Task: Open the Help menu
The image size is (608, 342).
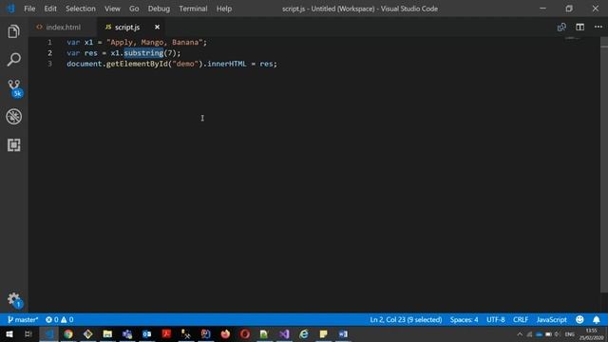Action: pyautogui.click(x=224, y=9)
